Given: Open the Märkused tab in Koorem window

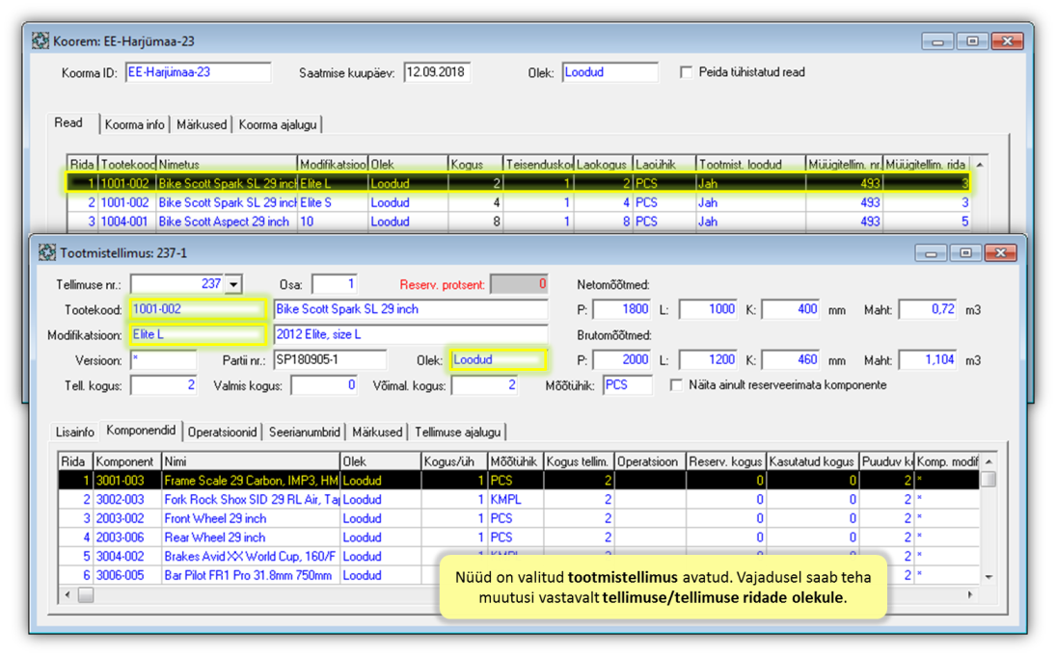Looking at the screenshot, I should click(x=202, y=124).
